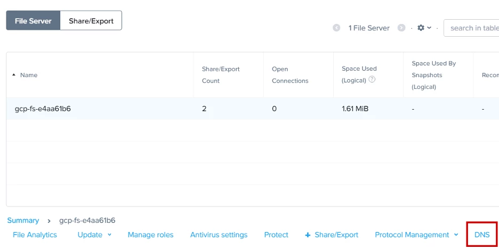Screen dimensions: 499x249
Task: Open the DNS action link
Action: pyautogui.click(x=482, y=235)
